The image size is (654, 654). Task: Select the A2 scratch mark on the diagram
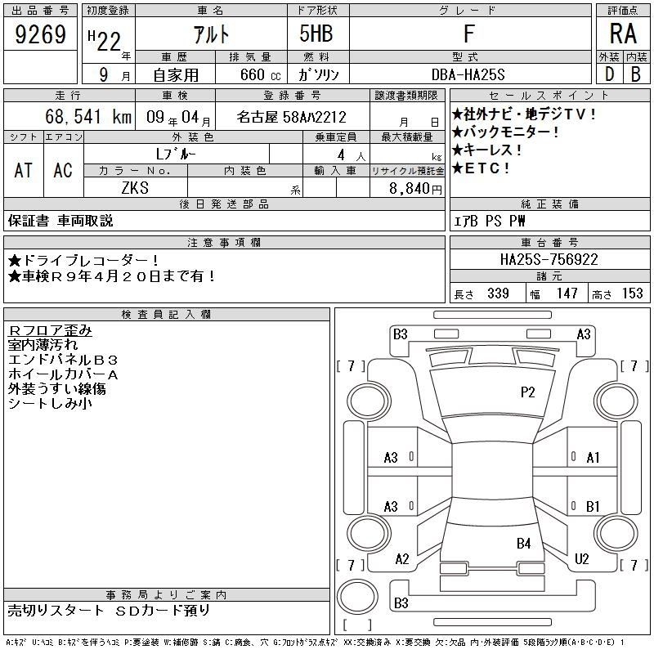coord(402,559)
